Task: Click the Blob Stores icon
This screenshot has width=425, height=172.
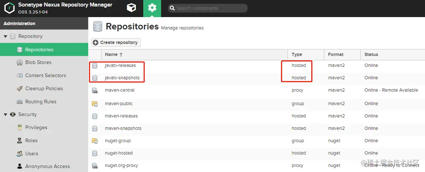Action: pos(20,63)
